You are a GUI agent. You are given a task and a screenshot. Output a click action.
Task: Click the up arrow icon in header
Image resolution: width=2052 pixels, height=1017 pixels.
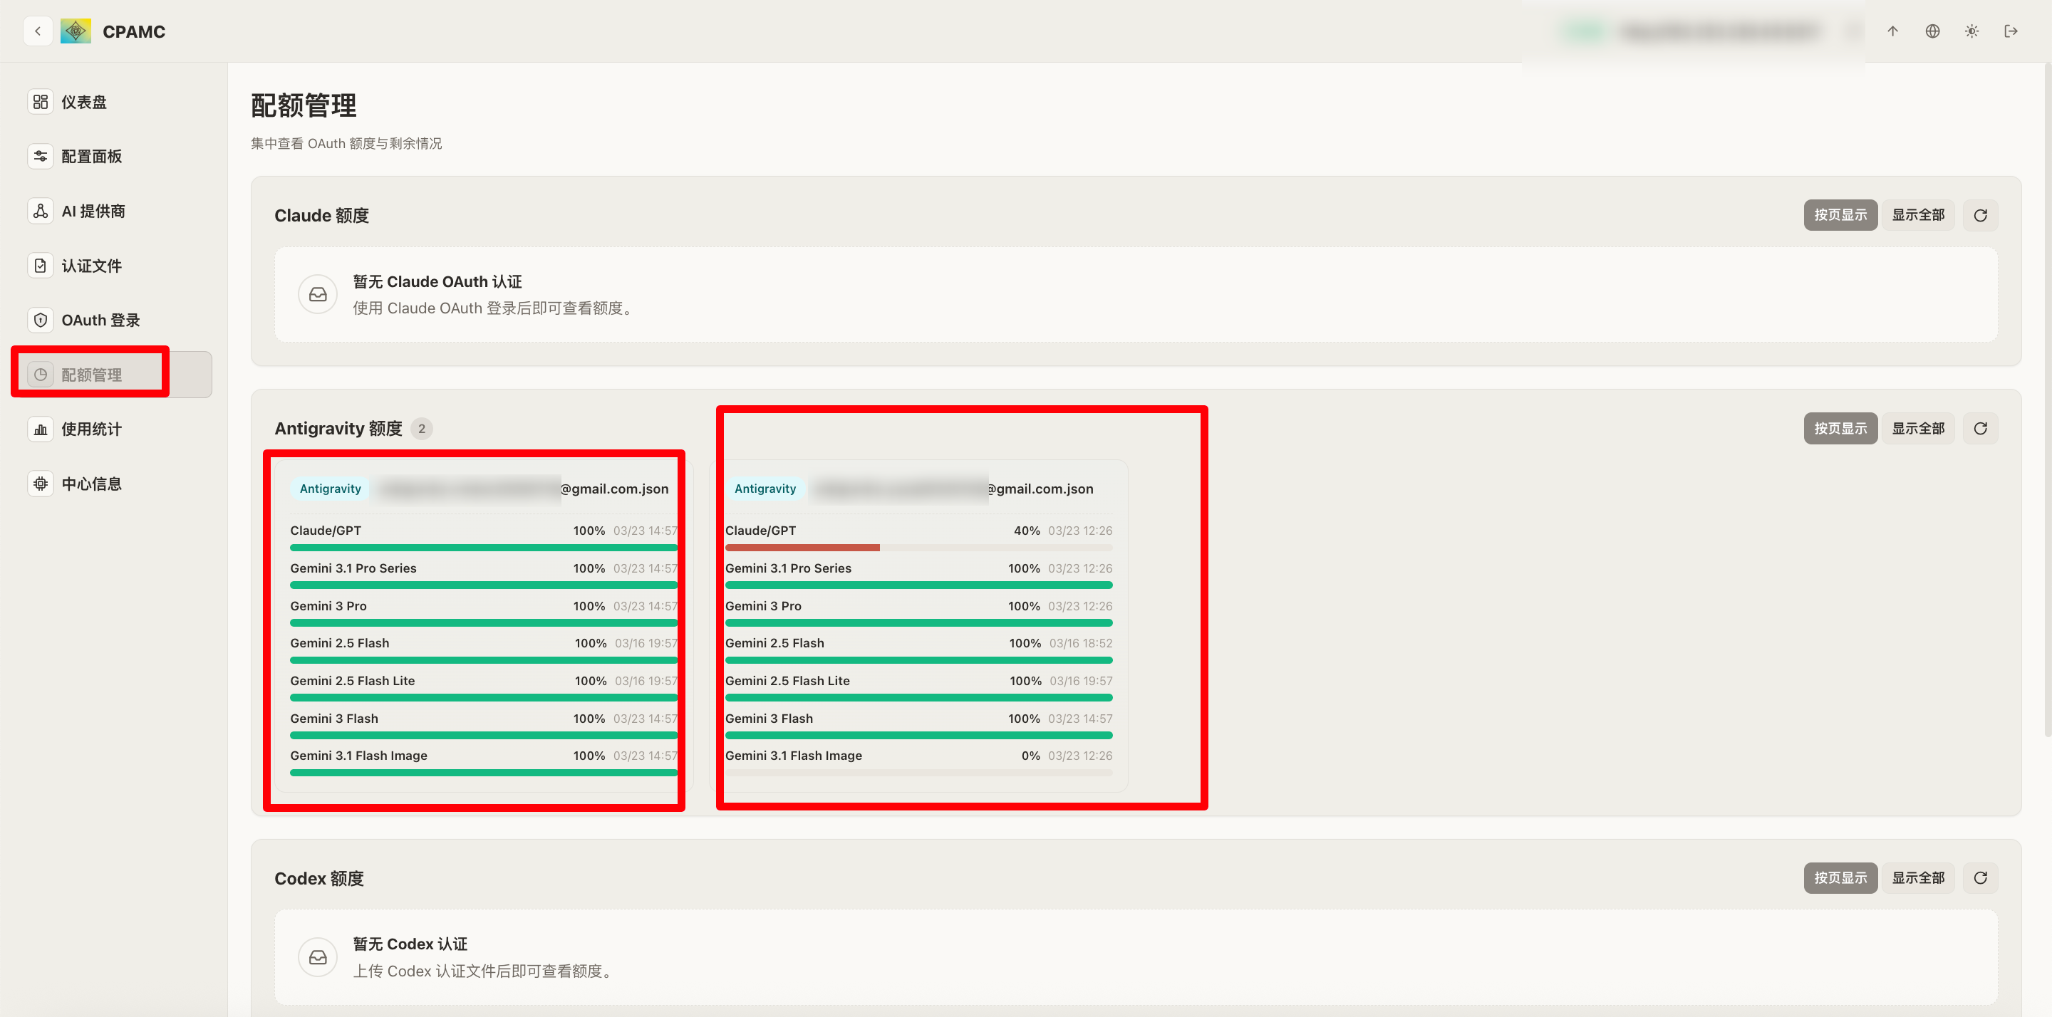tap(1892, 31)
